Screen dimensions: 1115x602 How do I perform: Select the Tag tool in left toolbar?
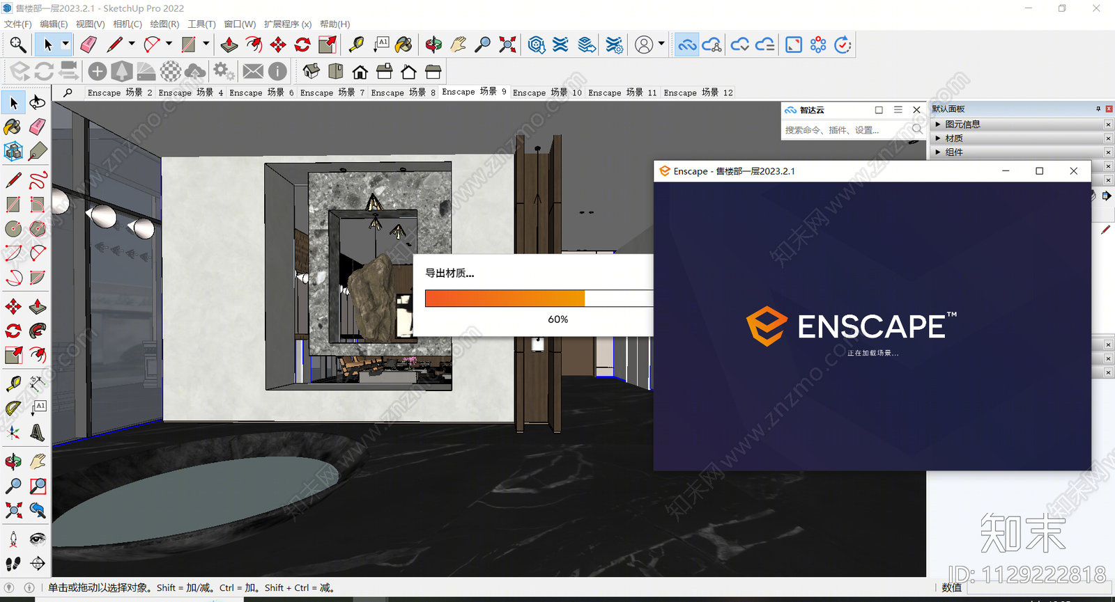[38, 151]
